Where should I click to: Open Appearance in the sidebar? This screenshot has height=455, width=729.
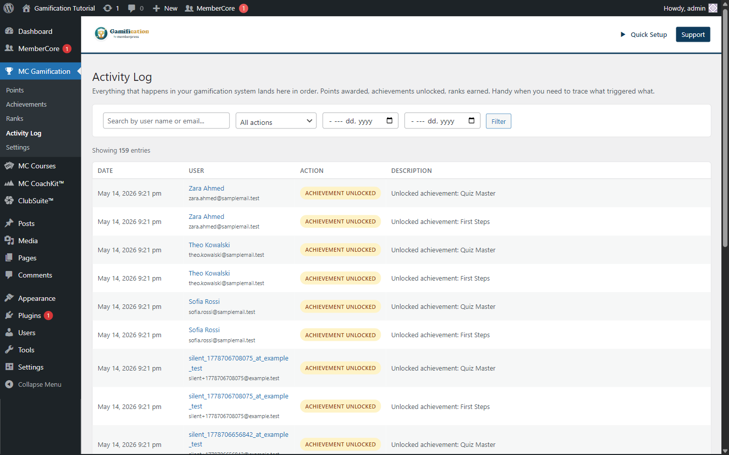[x=40, y=298]
